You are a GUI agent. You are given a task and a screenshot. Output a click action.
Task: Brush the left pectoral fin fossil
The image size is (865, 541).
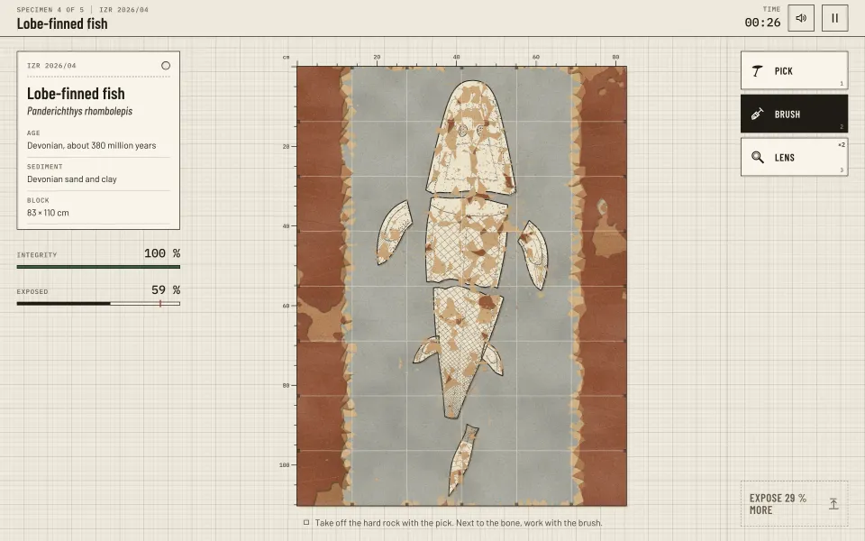point(394,233)
